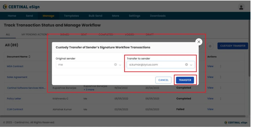The image size is (253, 128).
Task: Click View for Sales Agreement row
Action: point(210,77)
